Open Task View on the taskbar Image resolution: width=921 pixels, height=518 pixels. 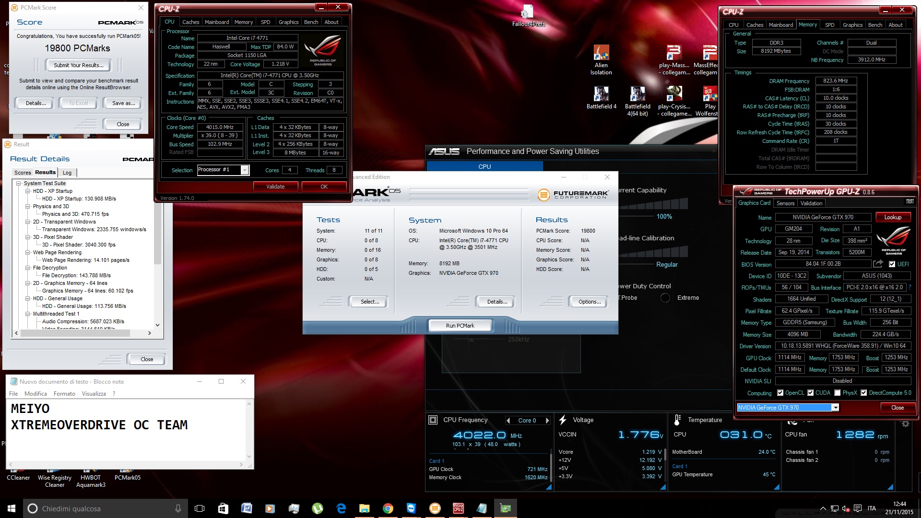[200, 508]
